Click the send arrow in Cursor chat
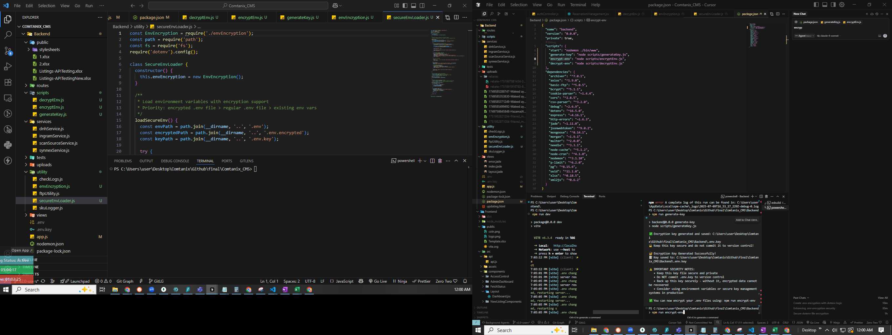 pos(885,36)
